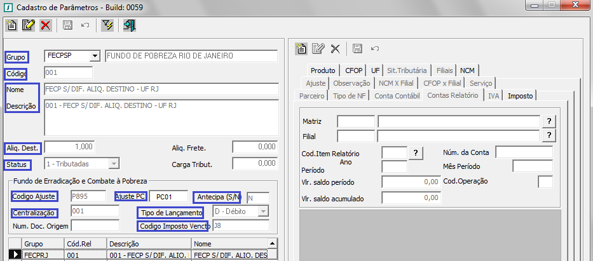Image resolution: width=593 pixels, height=261 pixels.
Task: Select the Conta Contábil tab
Action: tap(397, 96)
